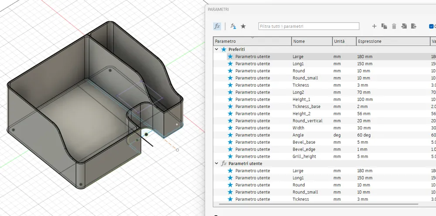The height and width of the screenshot is (216, 436).
Task: Toggle the favorite star on the Bevel_base row
Action: 230,142
